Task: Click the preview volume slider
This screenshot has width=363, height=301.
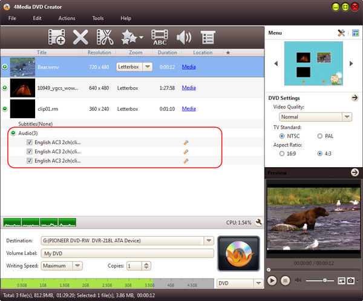Action: click(x=319, y=280)
